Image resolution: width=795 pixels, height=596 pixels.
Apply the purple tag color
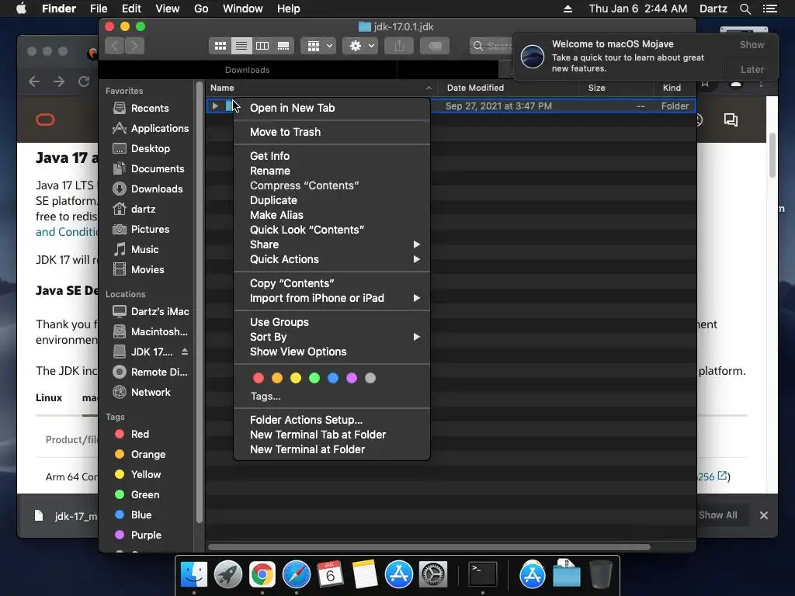click(352, 378)
